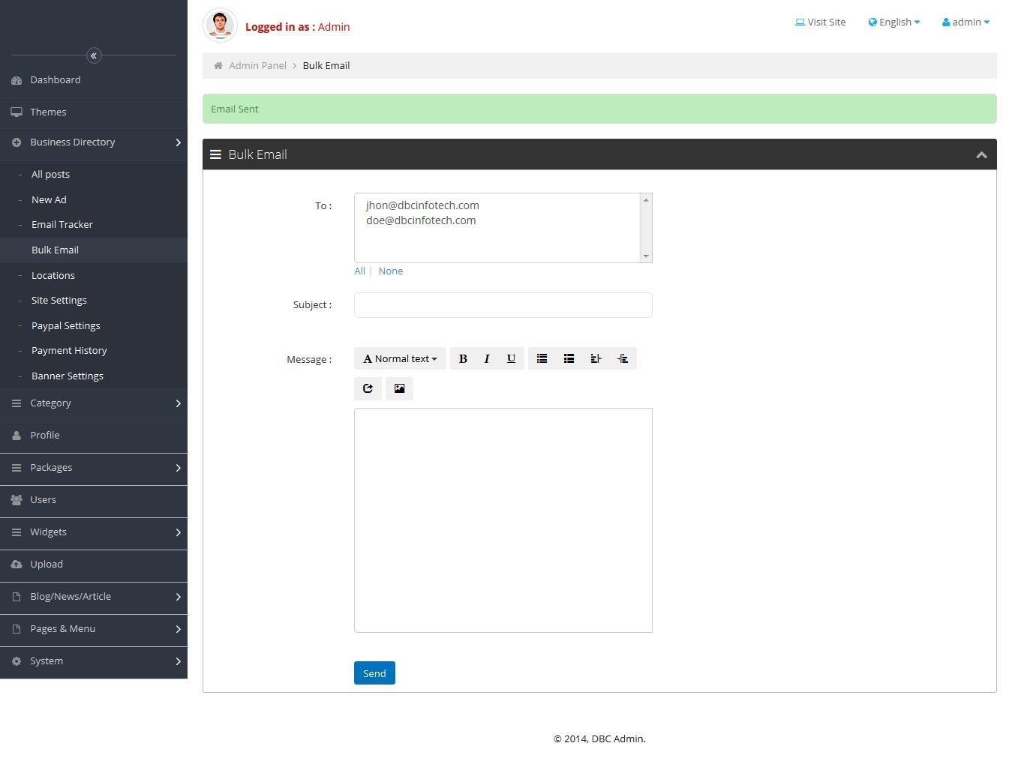Click the insert image icon
This screenshot has width=1012, height=770.
pyautogui.click(x=399, y=388)
